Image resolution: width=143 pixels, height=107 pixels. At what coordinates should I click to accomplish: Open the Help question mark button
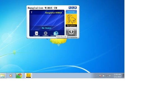[x=70, y=8]
